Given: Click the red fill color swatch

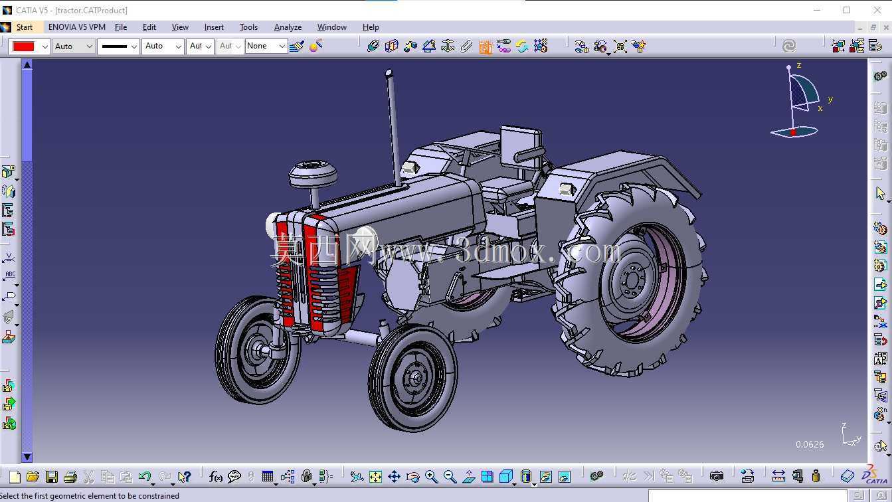Looking at the screenshot, I should [24, 46].
